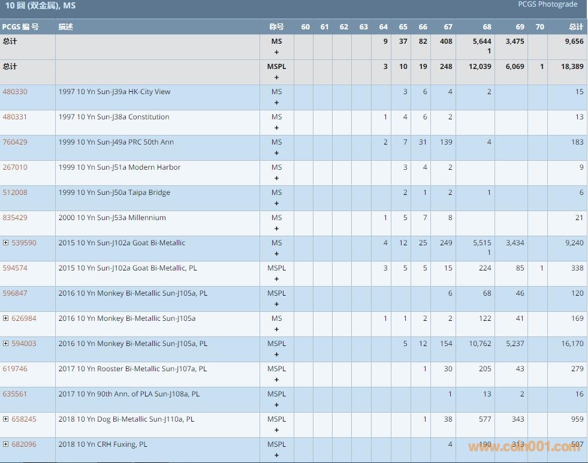This screenshot has height=463, width=588.
Task: Open coin entry 267010 Modern Harbor
Action: click(15, 167)
